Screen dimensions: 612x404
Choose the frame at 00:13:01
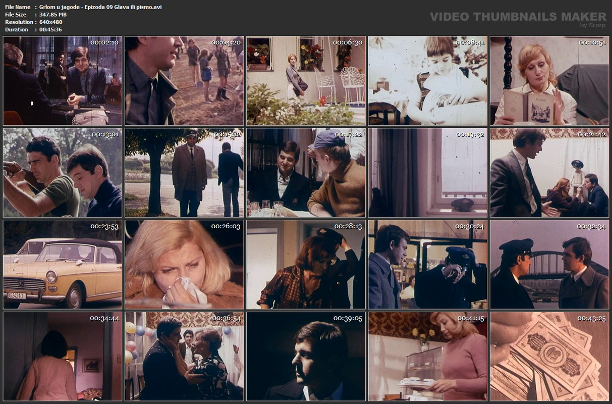pos(63,173)
